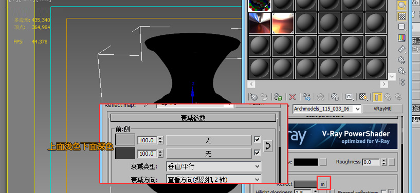Click the sample slots scroll-right arrow
Viewport: 420px width, 193px height.
385,84
